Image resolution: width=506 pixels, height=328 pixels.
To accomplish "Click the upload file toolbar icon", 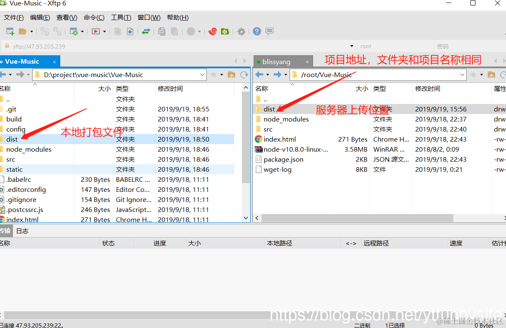I will [130, 31].
